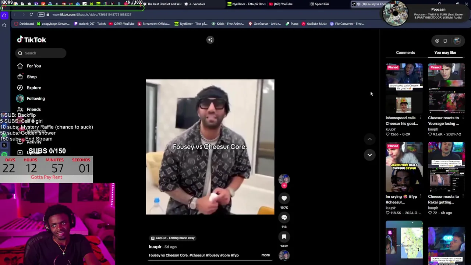The image size is (471, 265).
Task: Open the zoopyloops Stream bookmark
Action: pyautogui.click(x=53, y=24)
